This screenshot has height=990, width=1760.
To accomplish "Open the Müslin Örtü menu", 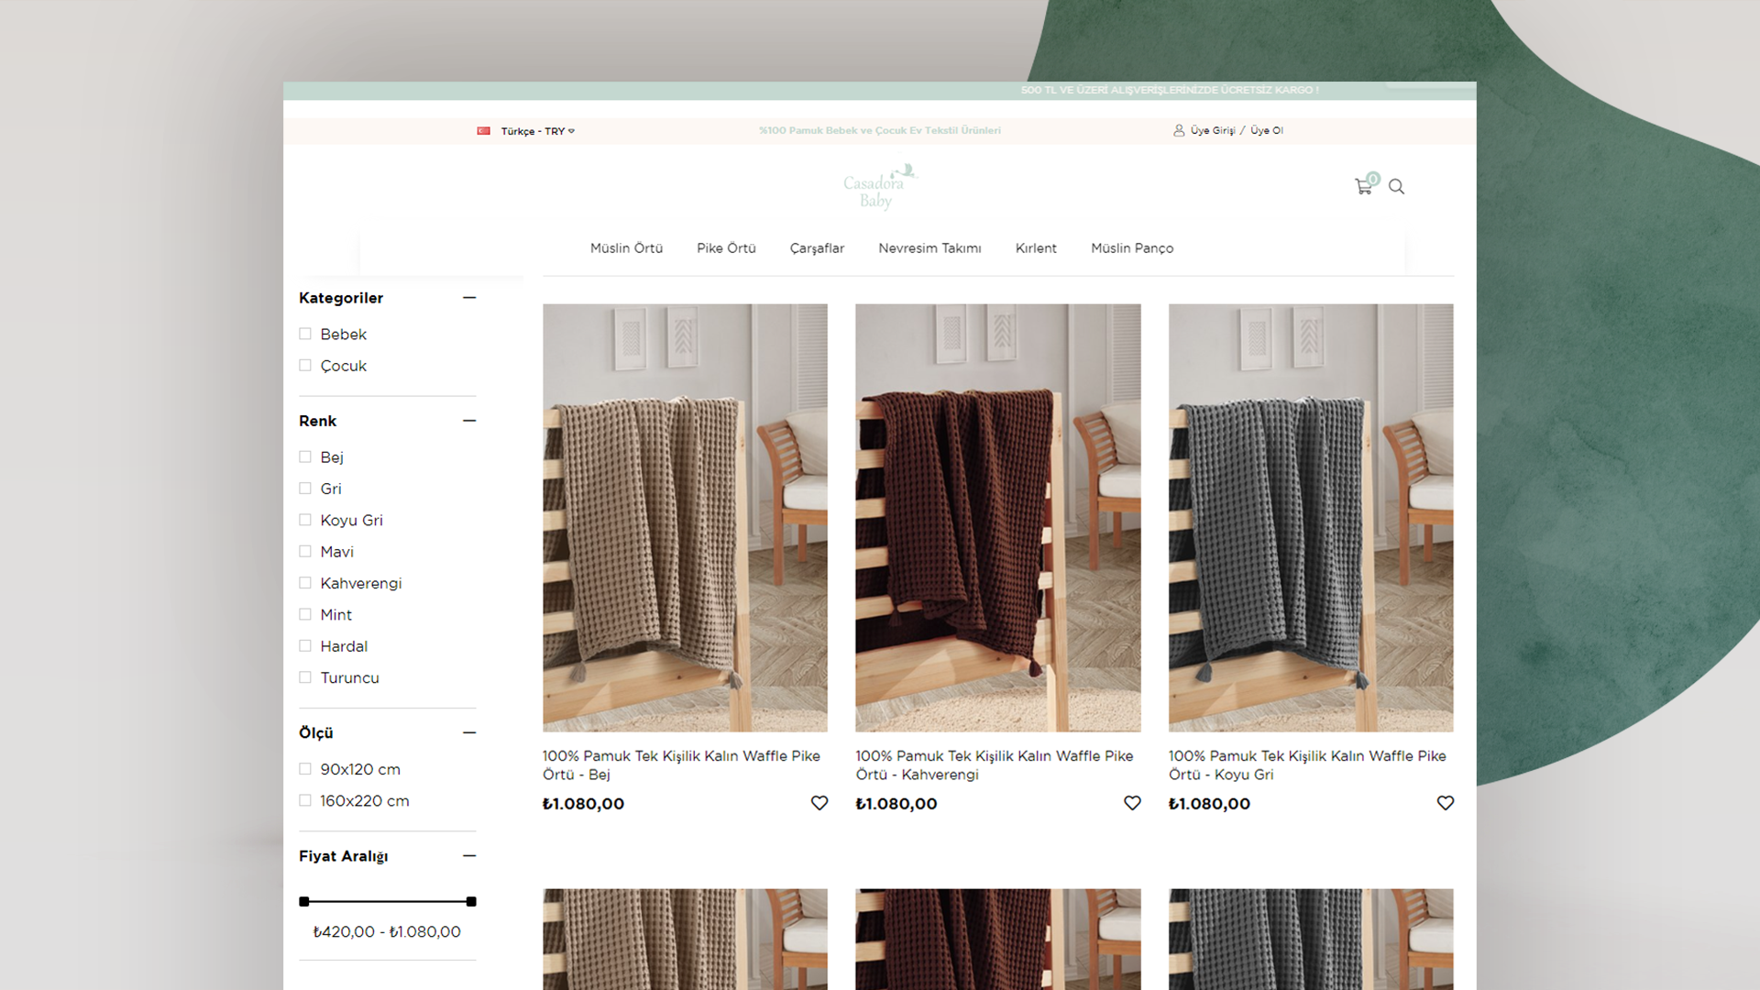I will coord(626,248).
